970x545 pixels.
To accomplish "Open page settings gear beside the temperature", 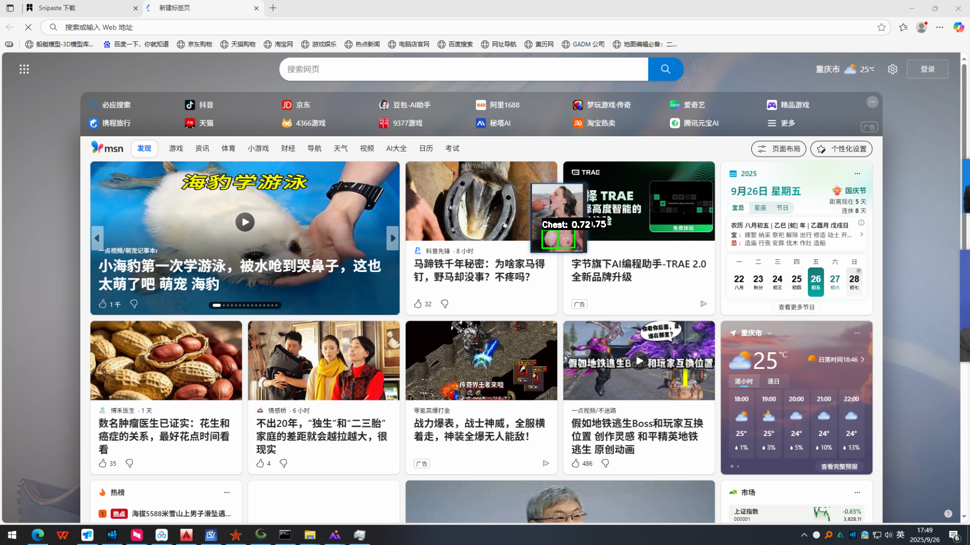I will (892, 69).
